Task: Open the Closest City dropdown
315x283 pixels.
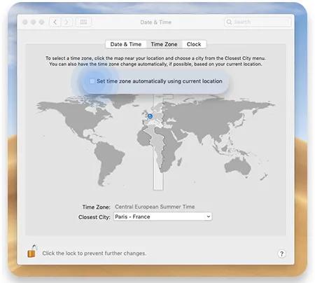Action: (x=162, y=216)
